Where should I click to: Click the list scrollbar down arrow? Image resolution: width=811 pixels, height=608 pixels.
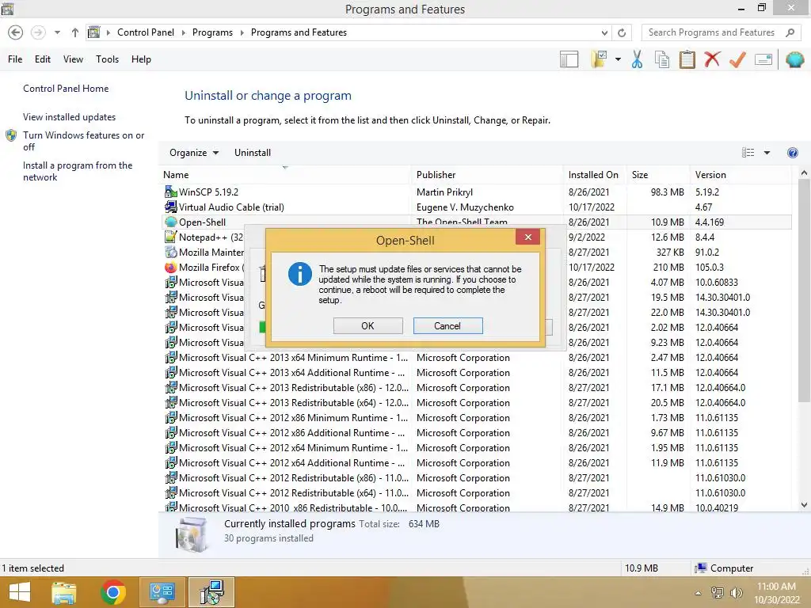point(804,505)
